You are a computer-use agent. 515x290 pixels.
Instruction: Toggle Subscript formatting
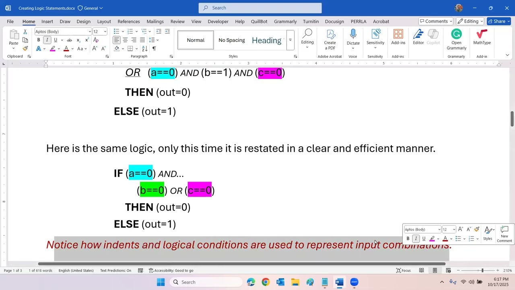tap(78, 40)
